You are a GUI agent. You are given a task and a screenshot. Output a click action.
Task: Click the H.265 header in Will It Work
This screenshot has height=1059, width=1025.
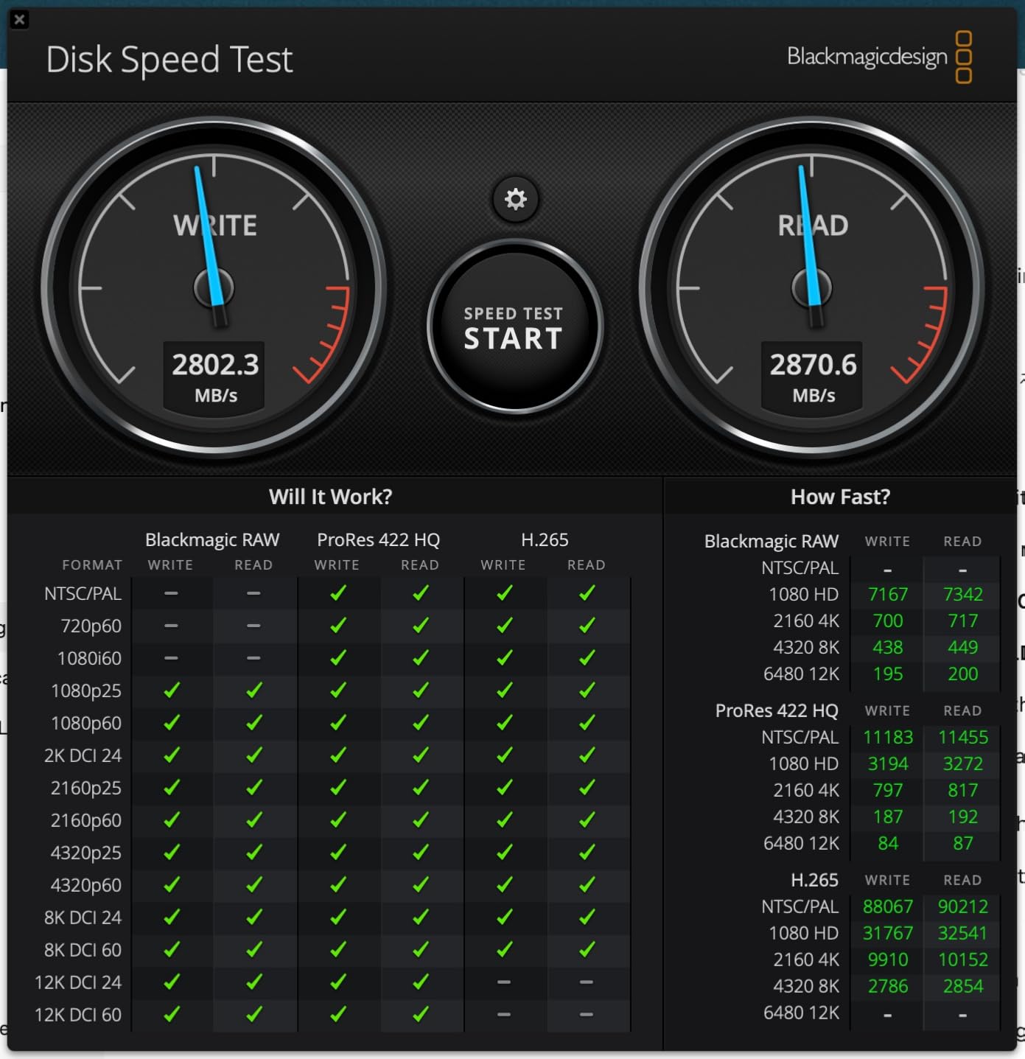[545, 539]
